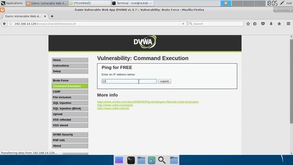Click the "Vulnerability: Command Execution" heading
Image resolution: width=293 pixels, height=165 pixels.
tap(143, 58)
